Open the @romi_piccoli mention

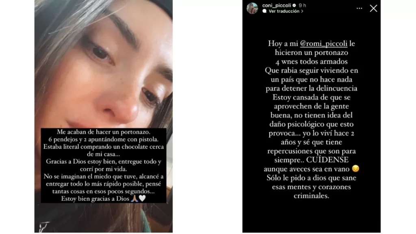point(323,43)
